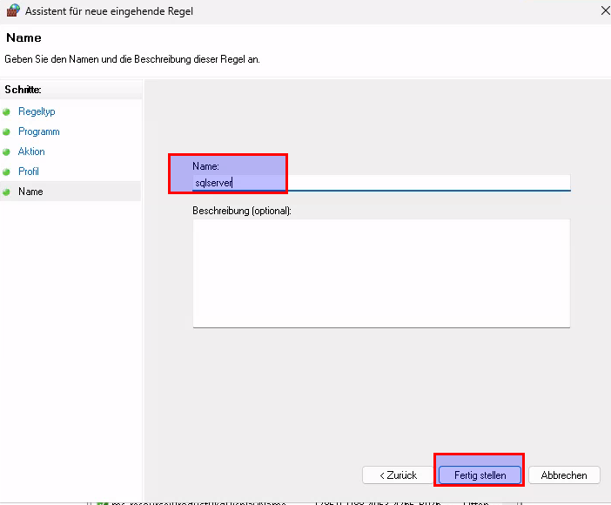This screenshot has height=505, width=611.
Task: Click the green bullet next to Profil
Action: 7,172
